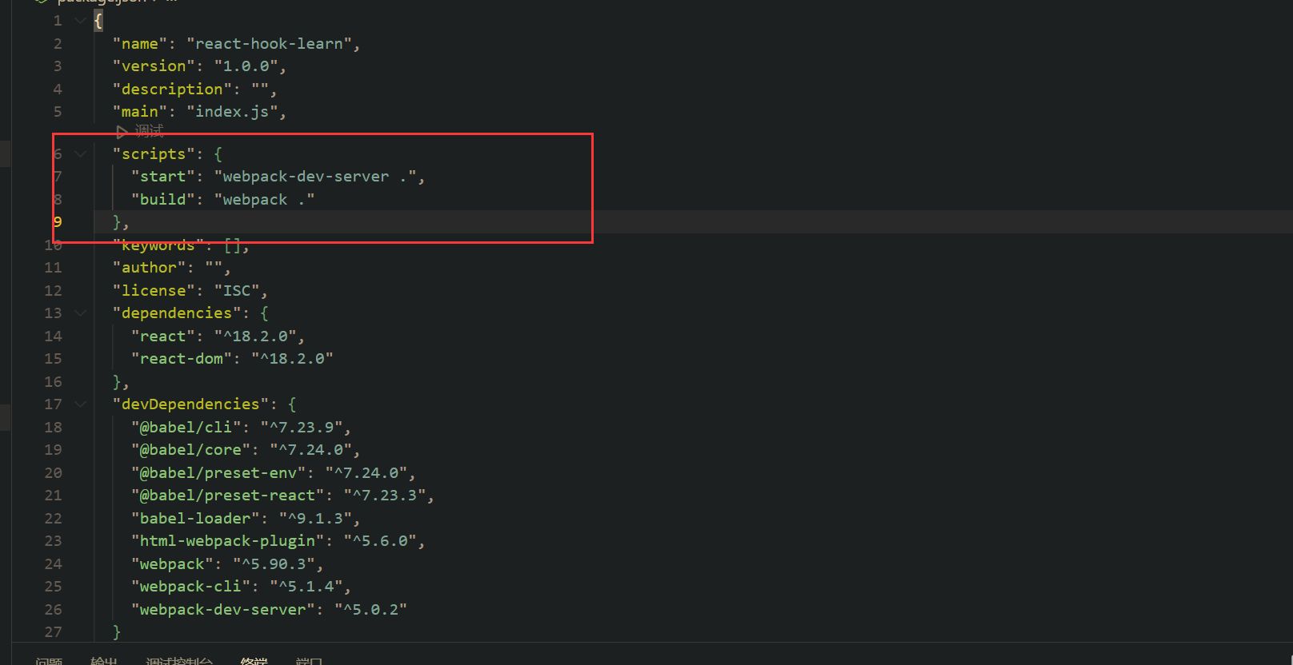The height and width of the screenshot is (665, 1293).
Task: Click line number 27 in the gutter
Action: (53, 631)
